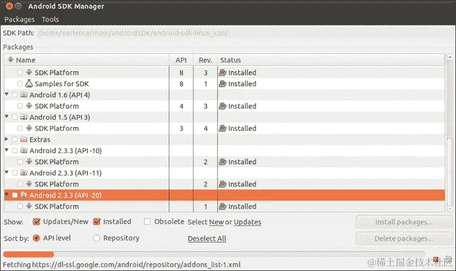The image size is (456, 271).
Task: Open the Packages menu
Action: (19, 19)
